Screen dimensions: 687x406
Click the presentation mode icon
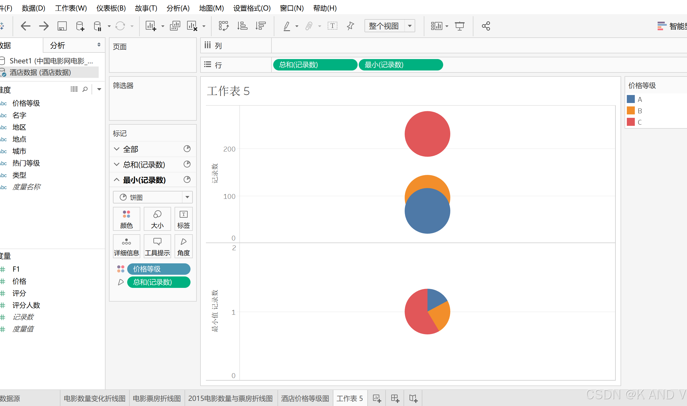pos(460,26)
